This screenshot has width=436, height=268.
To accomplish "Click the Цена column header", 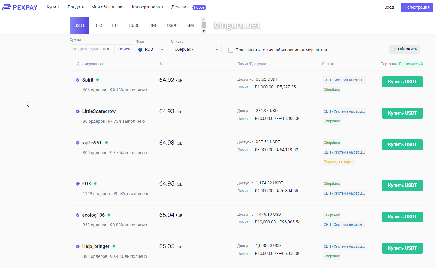I will tap(164, 64).
